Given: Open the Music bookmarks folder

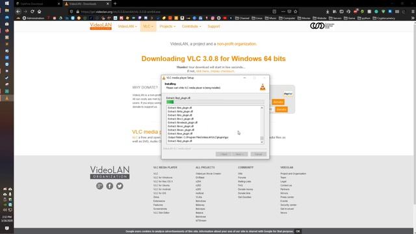Looking at the screenshot, I should coord(270,18).
